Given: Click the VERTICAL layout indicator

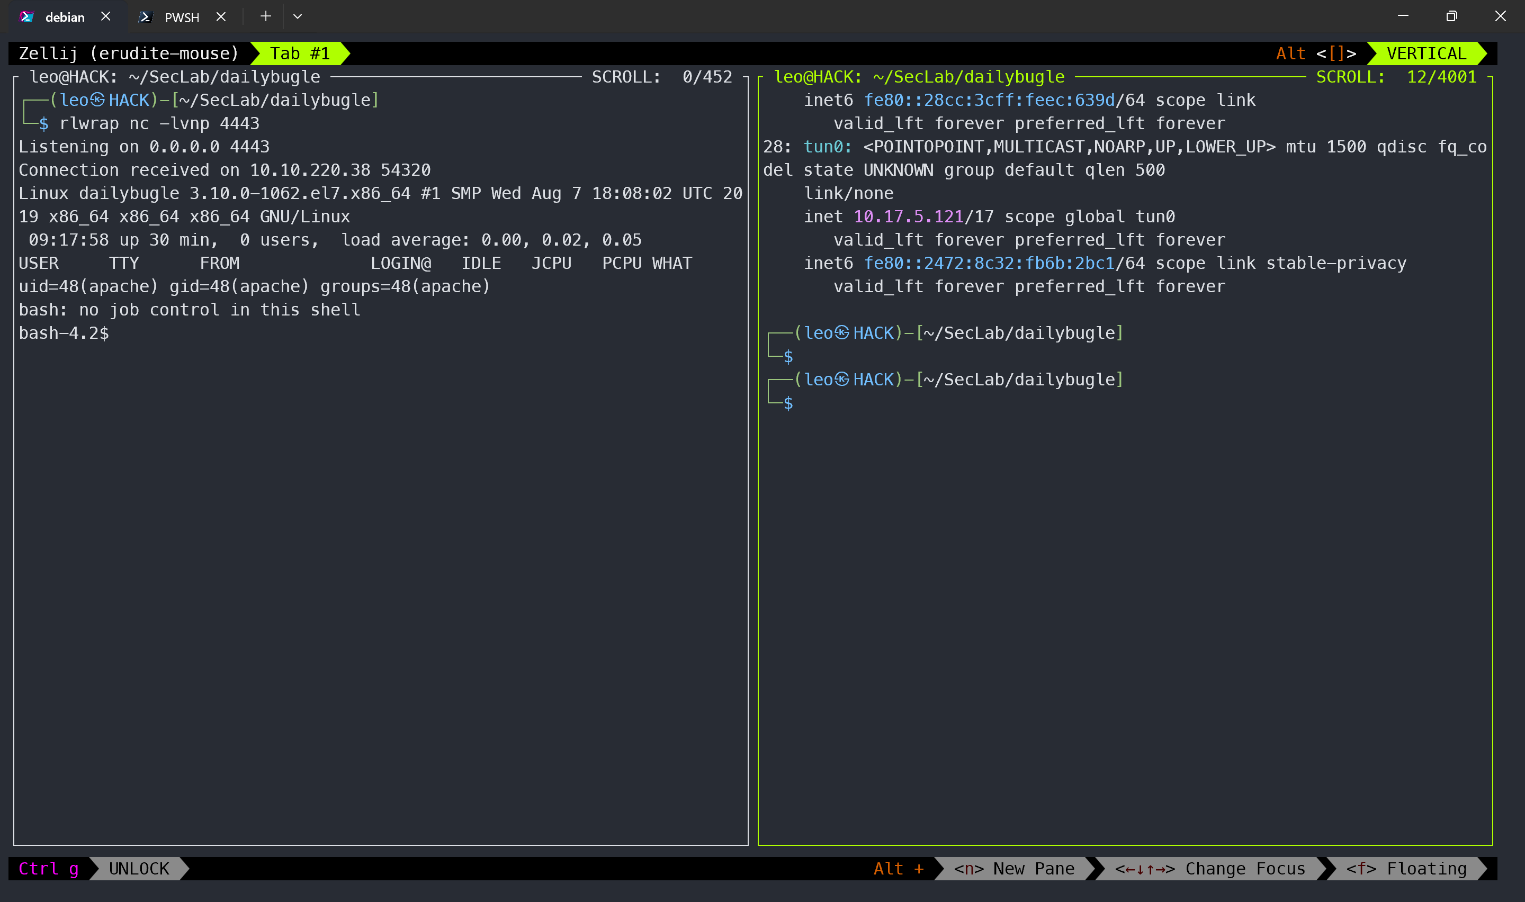Looking at the screenshot, I should tap(1426, 53).
